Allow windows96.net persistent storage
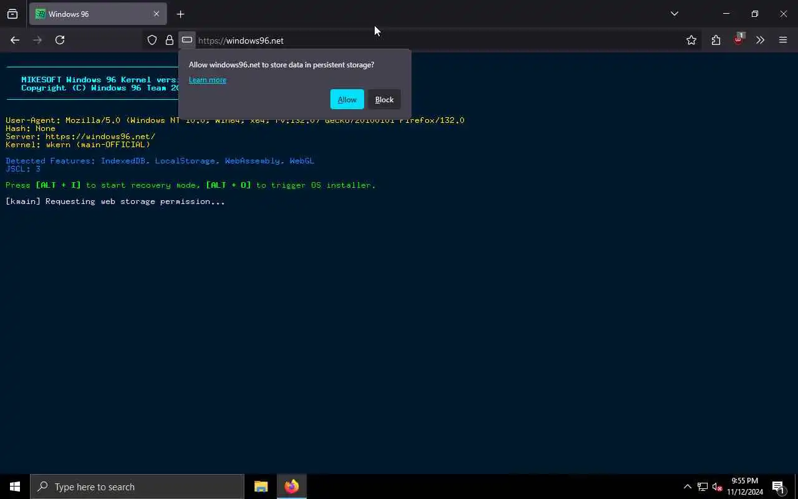This screenshot has height=499, width=798. tap(347, 100)
